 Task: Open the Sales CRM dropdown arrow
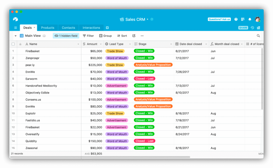pos(148,19)
